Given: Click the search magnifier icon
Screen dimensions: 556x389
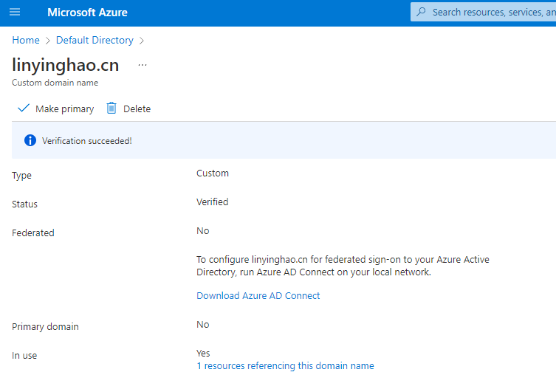Looking at the screenshot, I should point(422,12).
